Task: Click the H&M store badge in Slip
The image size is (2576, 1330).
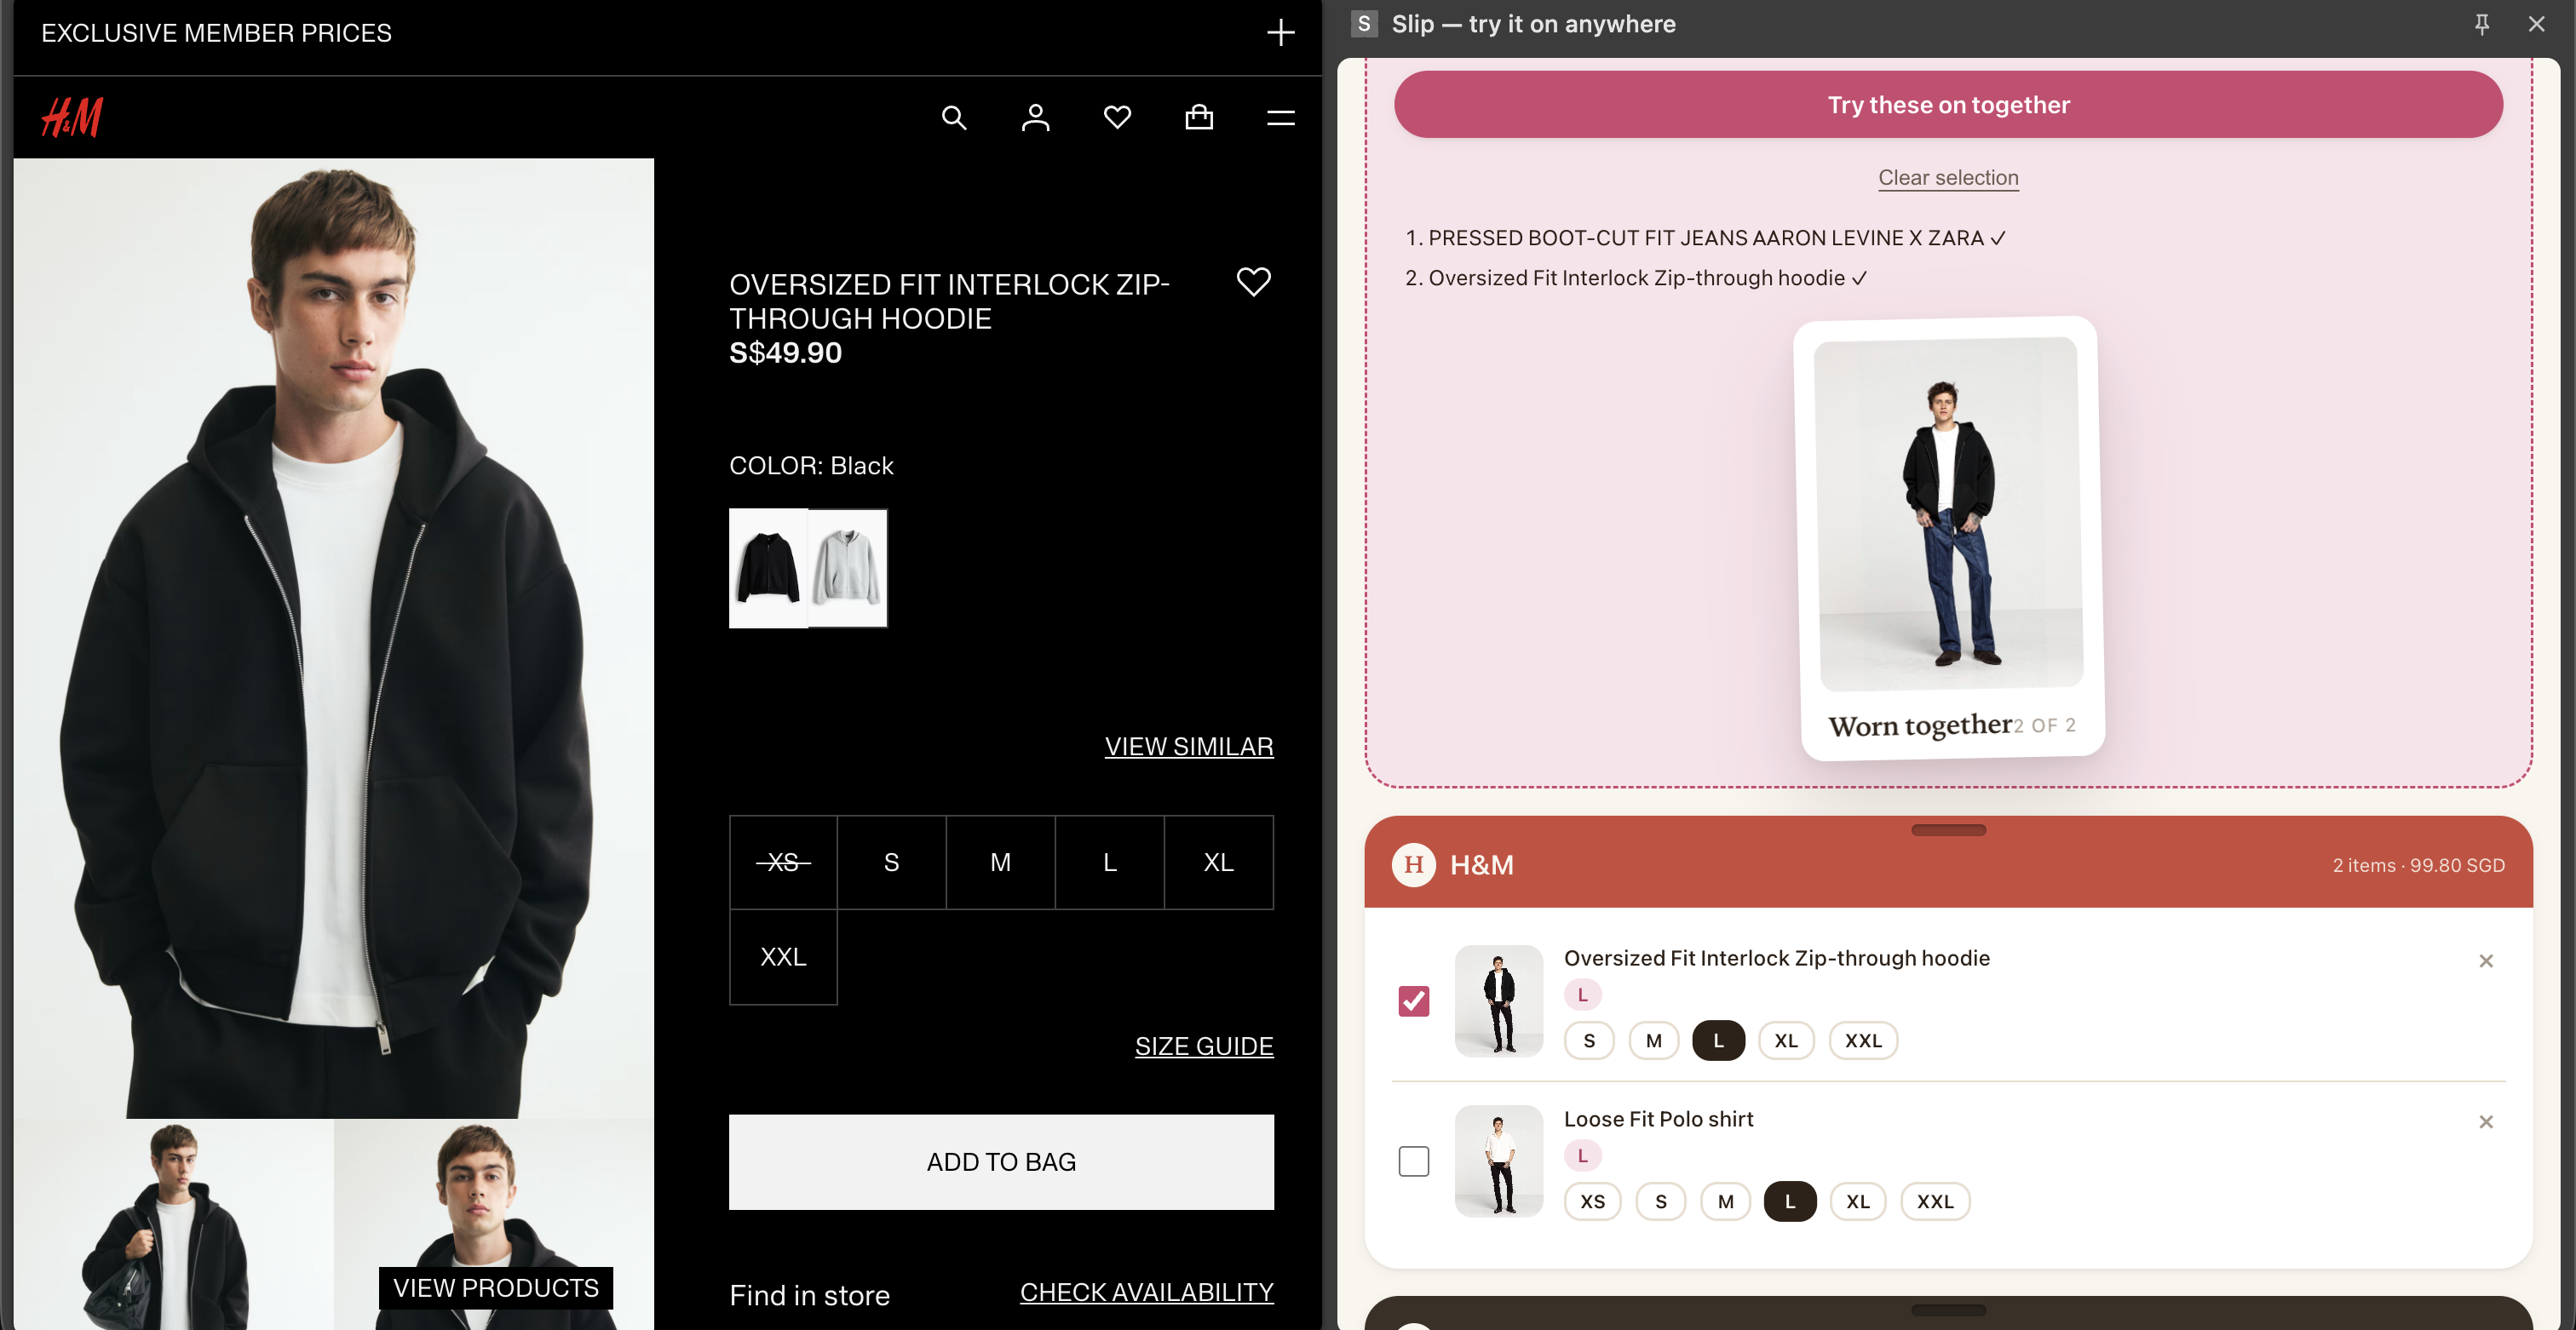Action: click(1413, 864)
